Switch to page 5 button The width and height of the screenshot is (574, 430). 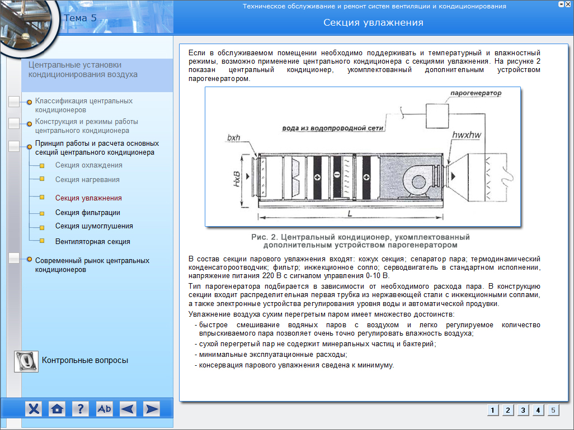[x=553, y=410]
